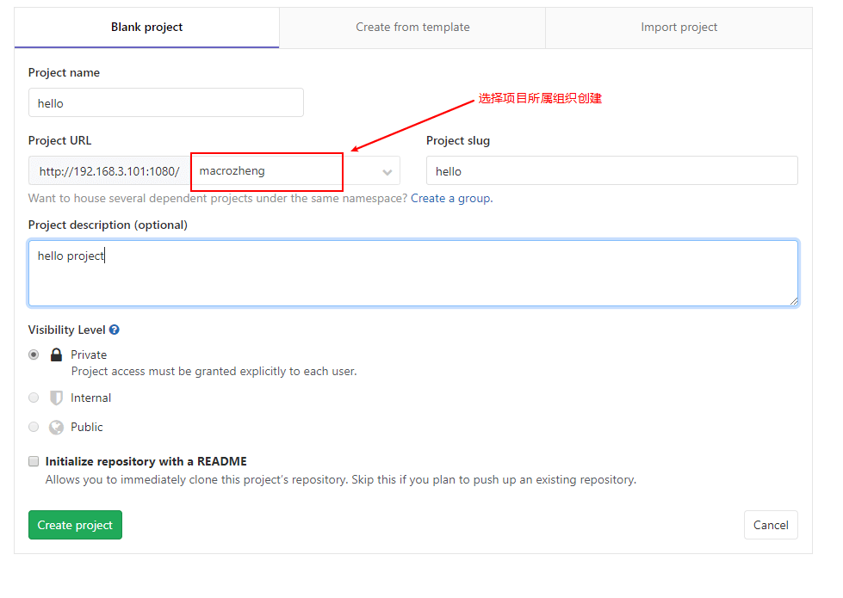Click the shield icon beside Internal
843x598 pixels.
(x=56, y=398)
